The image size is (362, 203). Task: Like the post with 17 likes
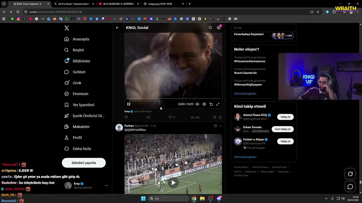tap(172, 117)
